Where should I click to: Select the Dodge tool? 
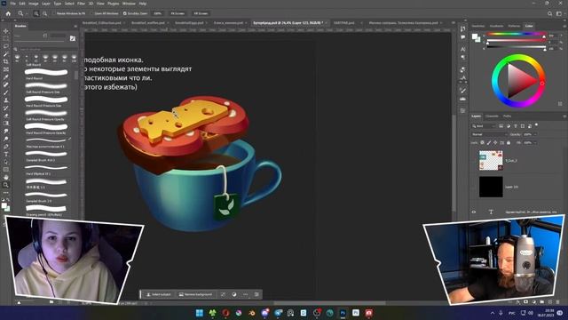point(6,139)
